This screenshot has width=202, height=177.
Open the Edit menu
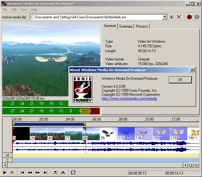(x=14, y=10)
